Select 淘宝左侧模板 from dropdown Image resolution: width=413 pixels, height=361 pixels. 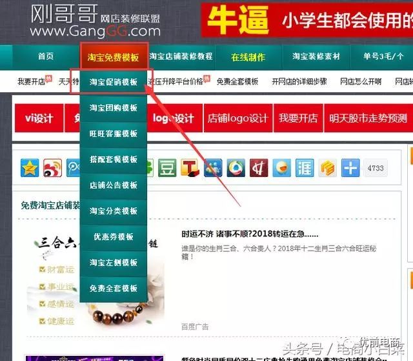tap(114, 263)
